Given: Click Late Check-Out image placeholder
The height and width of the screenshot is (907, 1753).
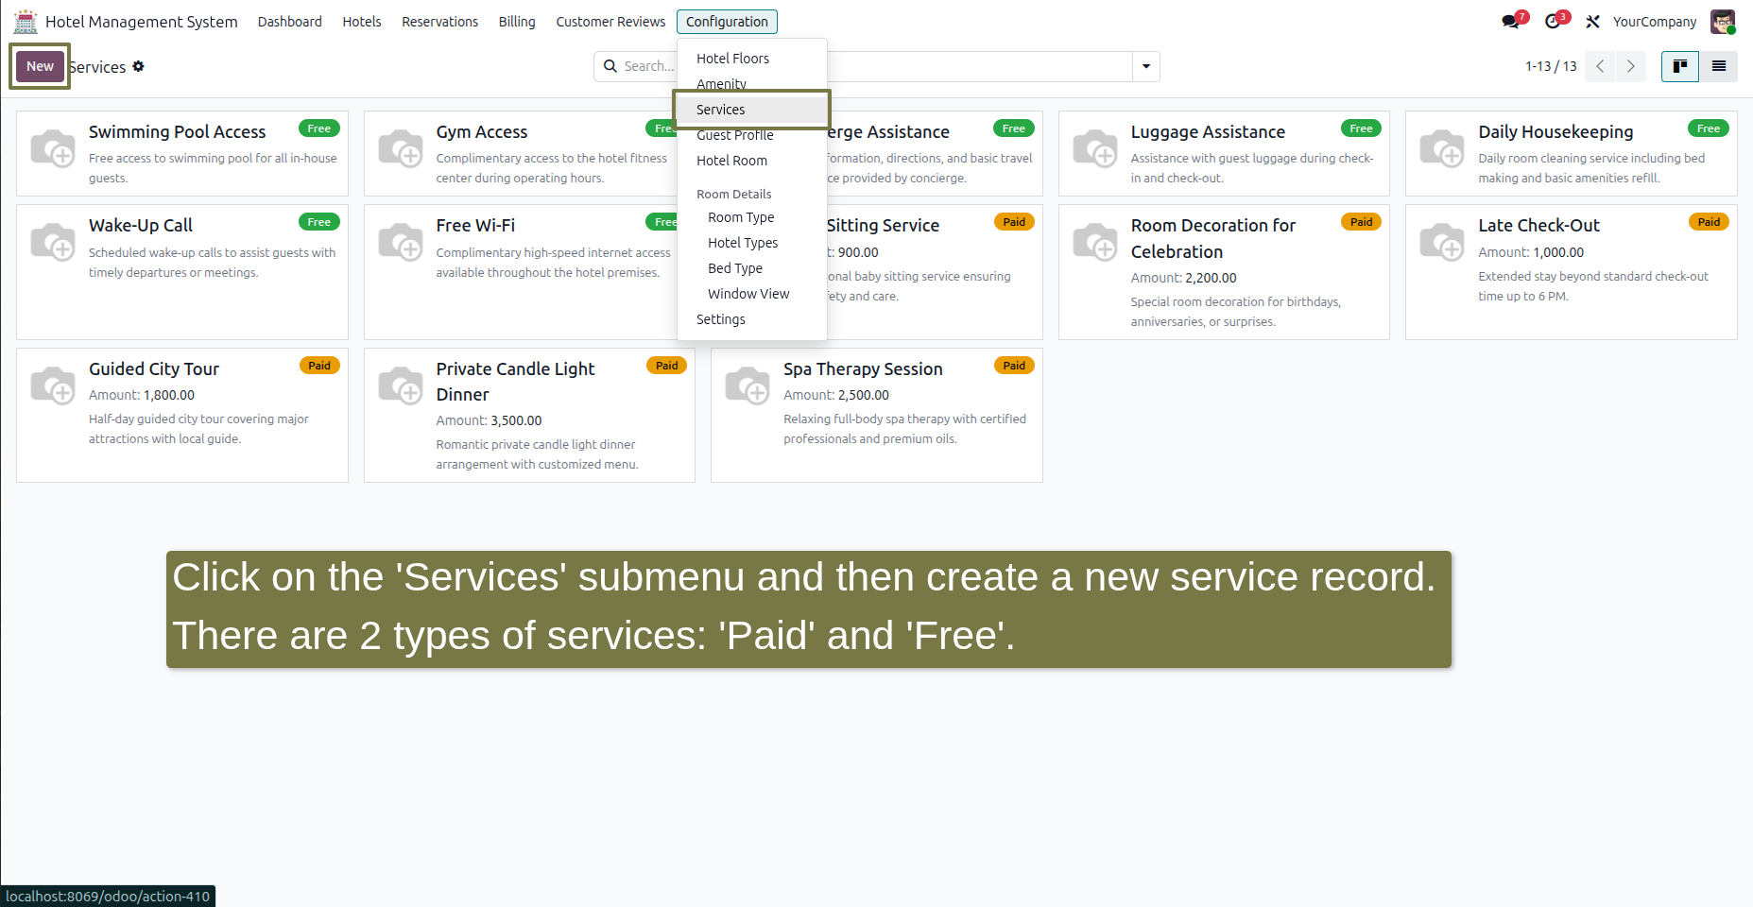Looking at the screenshot, I should 1442,242.
